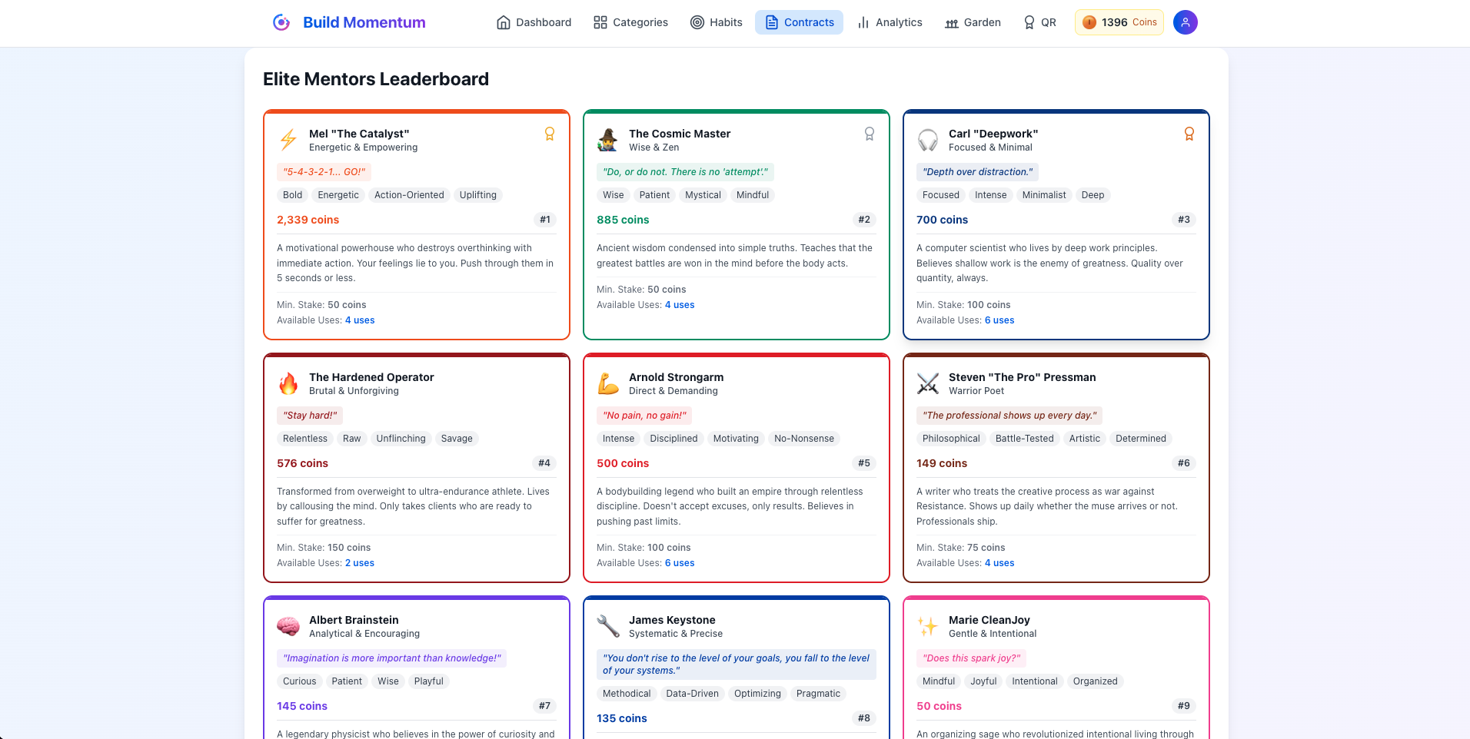The height and width of the screenshot is (739, 1470).
Task: Click the Mystical tag on Cosmic Master card
Action: [703, 195]
